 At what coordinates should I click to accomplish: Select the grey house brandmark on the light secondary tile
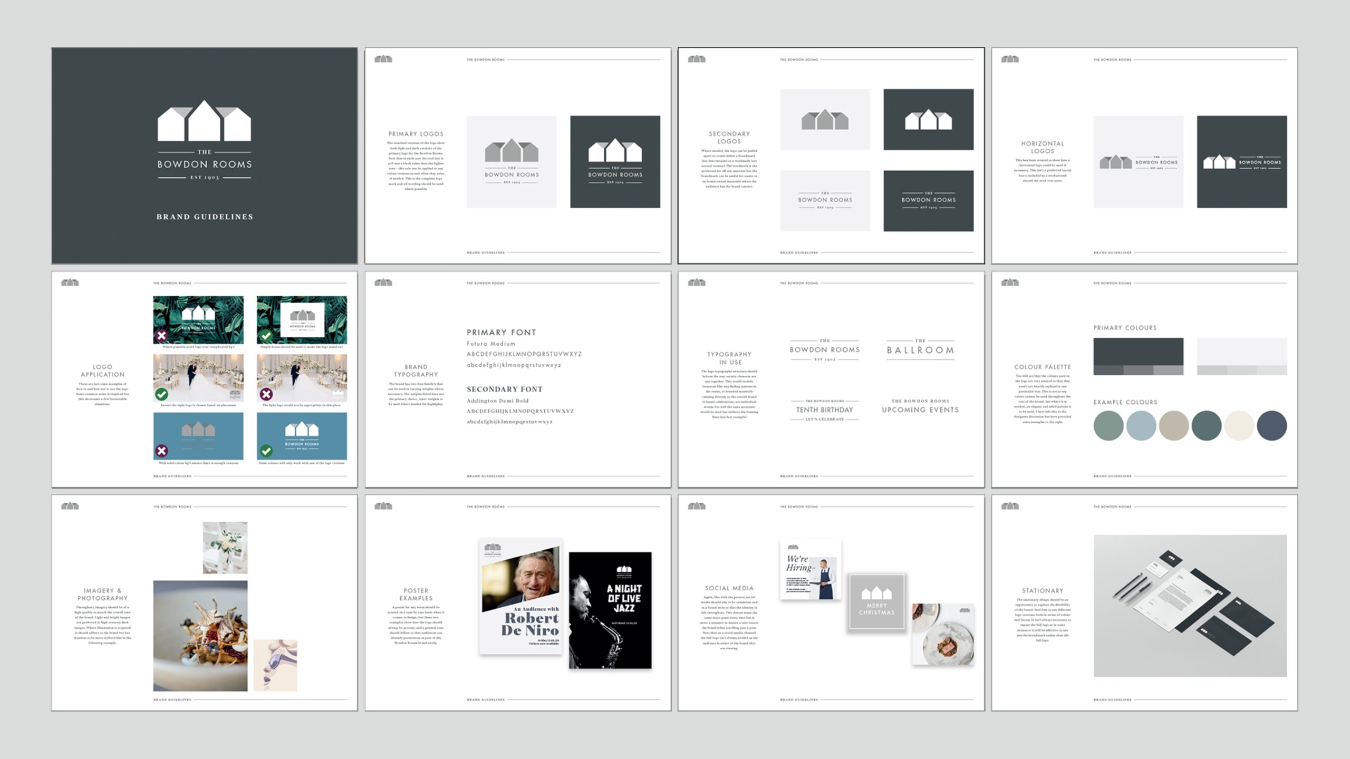tap(825, 120)
